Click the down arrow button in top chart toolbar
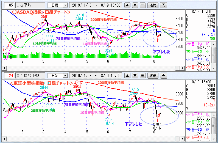Viewport: 218px width, 143px height. coord(135,5)
